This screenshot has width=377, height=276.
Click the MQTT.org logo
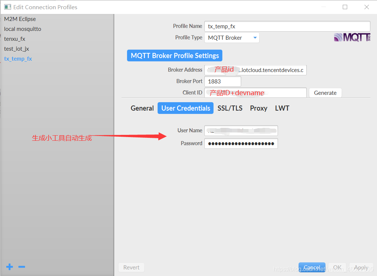352,37
